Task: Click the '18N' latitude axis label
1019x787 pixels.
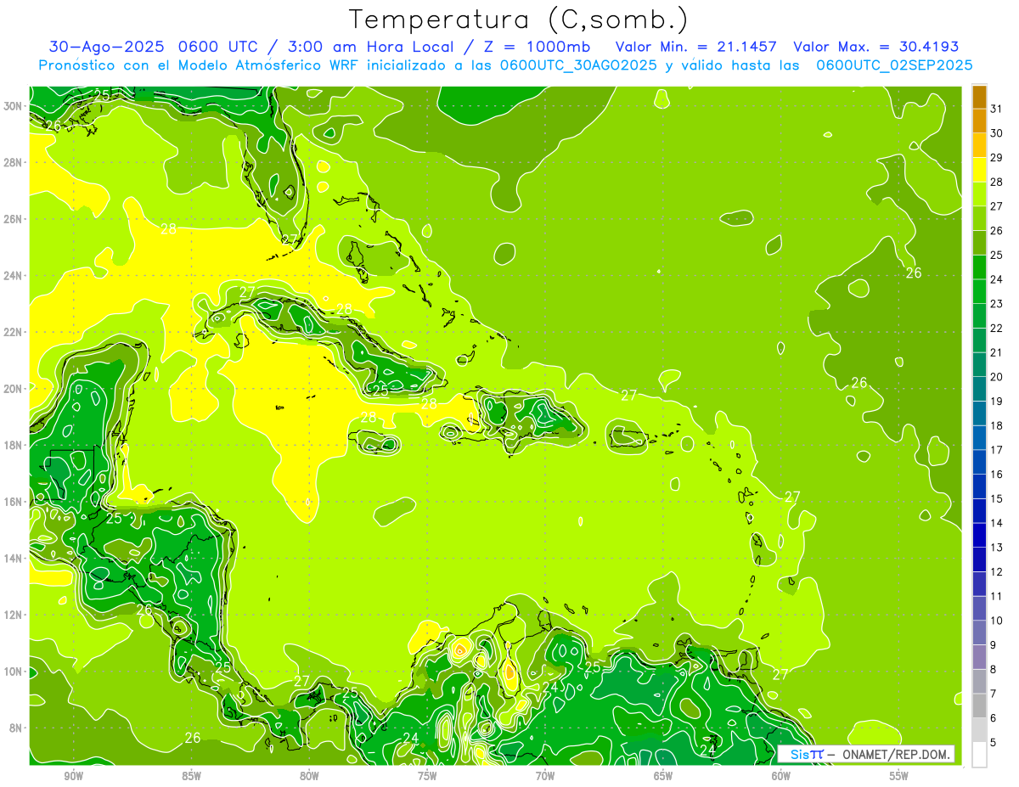Action: [x=13, y=445]
